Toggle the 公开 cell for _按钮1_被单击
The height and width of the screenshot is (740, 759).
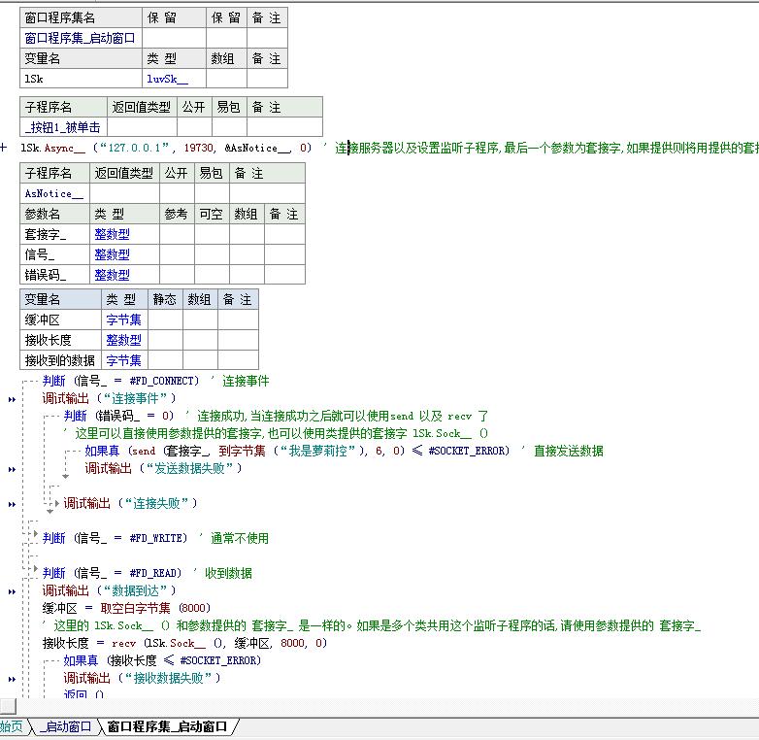195,127
